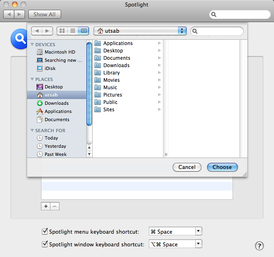Click the sidebar scroll down arrow
The width and height of the screenshot is (274, 257).
(89, 154)
